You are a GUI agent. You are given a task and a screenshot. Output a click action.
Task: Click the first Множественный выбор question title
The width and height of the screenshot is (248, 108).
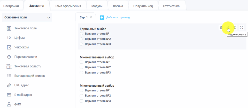click(97, 57)
